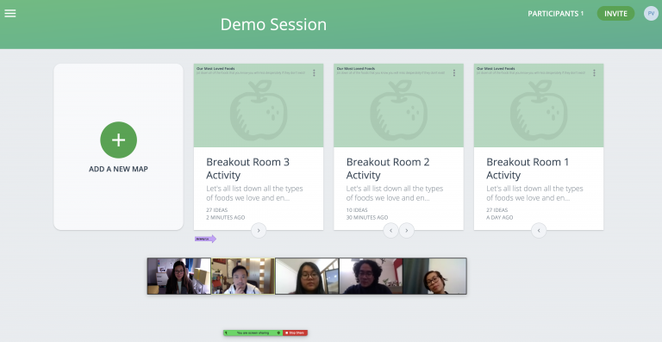Open Breakout Room 3 Activity title
The height and width of the screenshot is (342, 662).
(248, 169)
